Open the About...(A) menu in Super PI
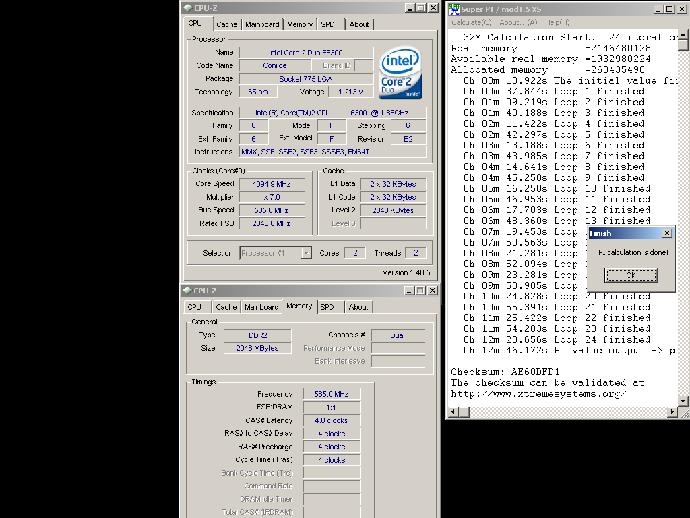This screenshot has width=690, height=518. (x=518, y=22)
